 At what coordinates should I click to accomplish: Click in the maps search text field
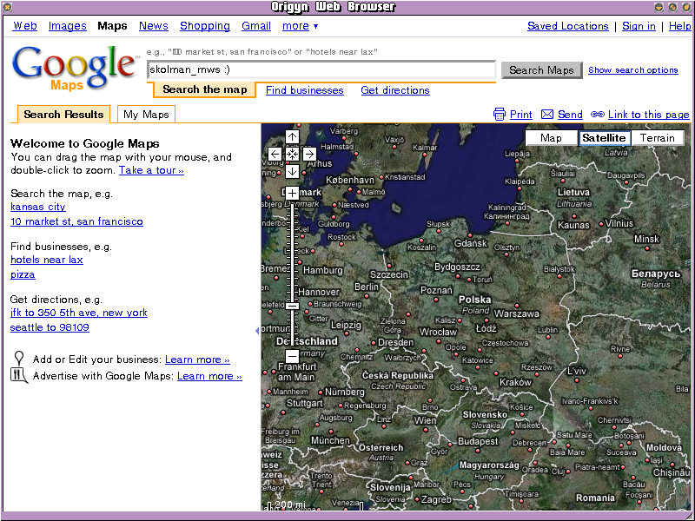pyautogui.click(x=321, y=69)
